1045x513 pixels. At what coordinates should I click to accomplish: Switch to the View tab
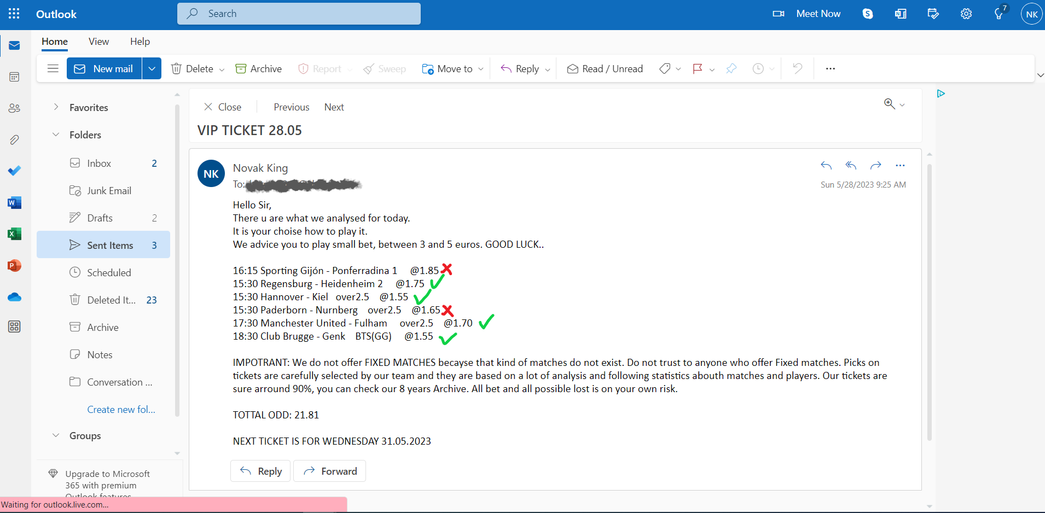[99, 42]
